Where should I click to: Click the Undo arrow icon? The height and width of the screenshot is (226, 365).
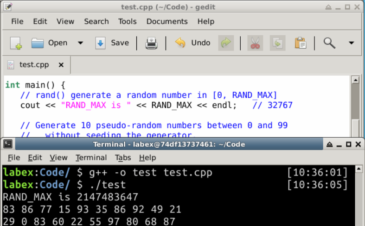click(180, 43)
